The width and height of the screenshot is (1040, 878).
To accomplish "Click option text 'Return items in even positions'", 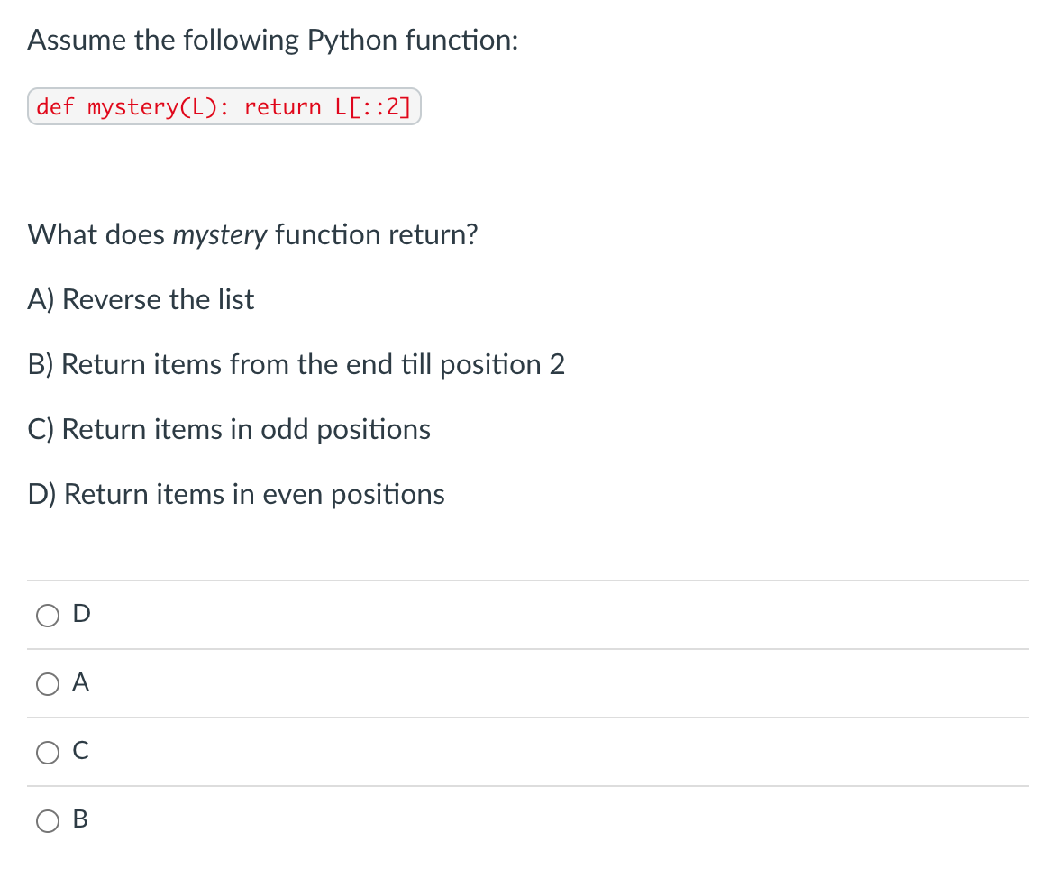I will pyautogui.click(x=255, y=494).
